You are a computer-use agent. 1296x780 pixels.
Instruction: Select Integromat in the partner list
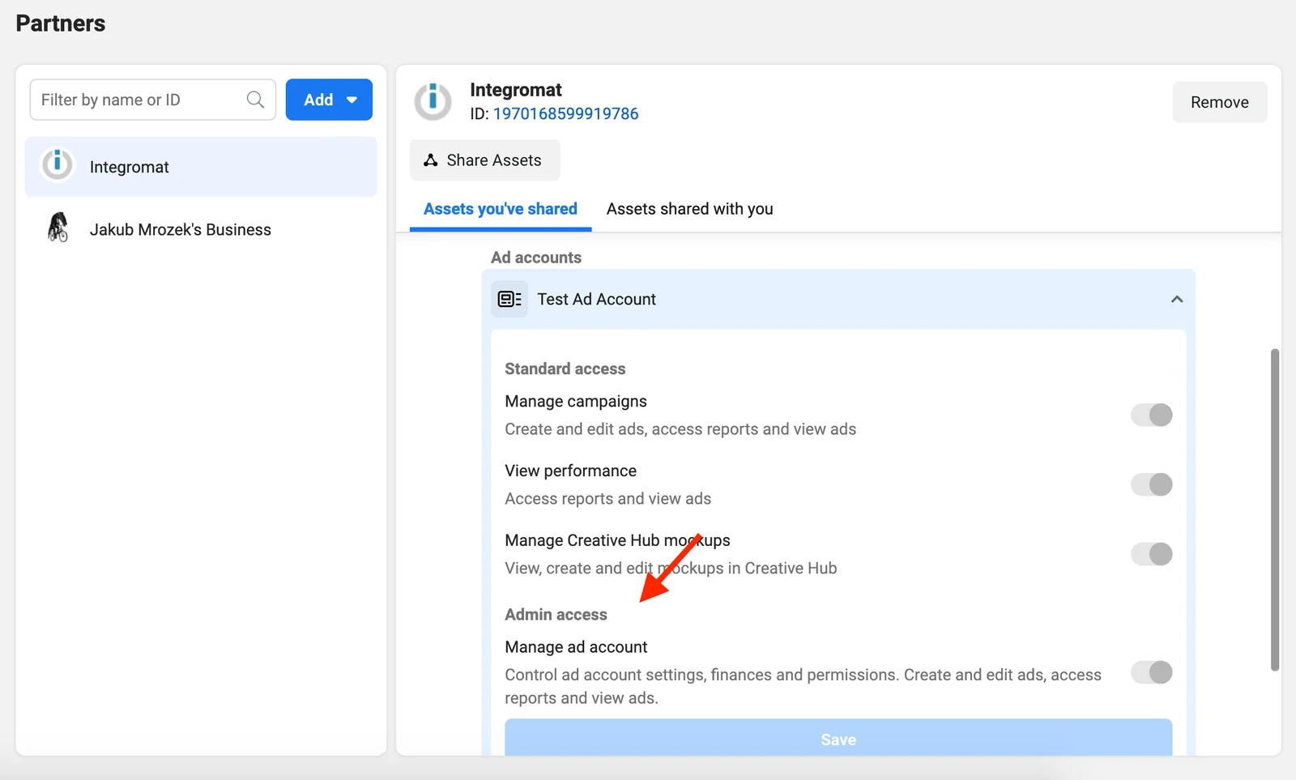click(201, 167)
